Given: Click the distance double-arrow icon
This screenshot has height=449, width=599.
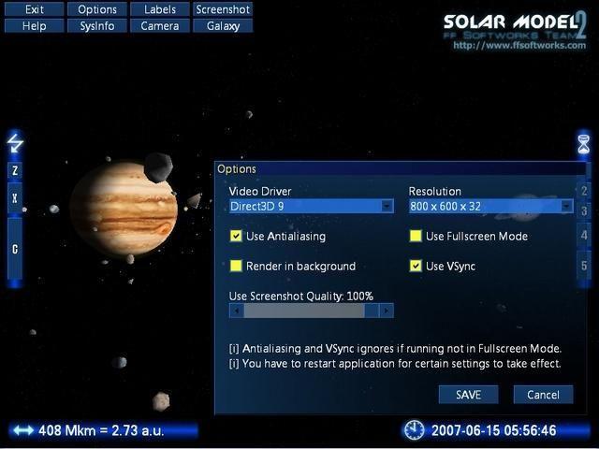Looking at the screenshot, I should click(22, 430).
